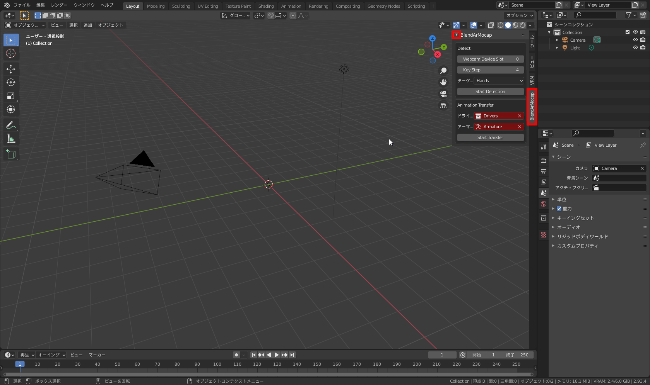Adjust the Webcam Device Slot field

(x=491, y=59)
